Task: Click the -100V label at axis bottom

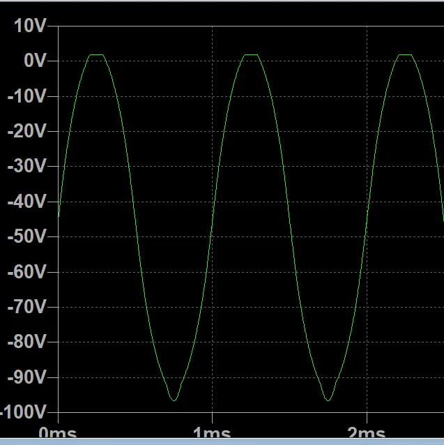Action: click(24, 412)
